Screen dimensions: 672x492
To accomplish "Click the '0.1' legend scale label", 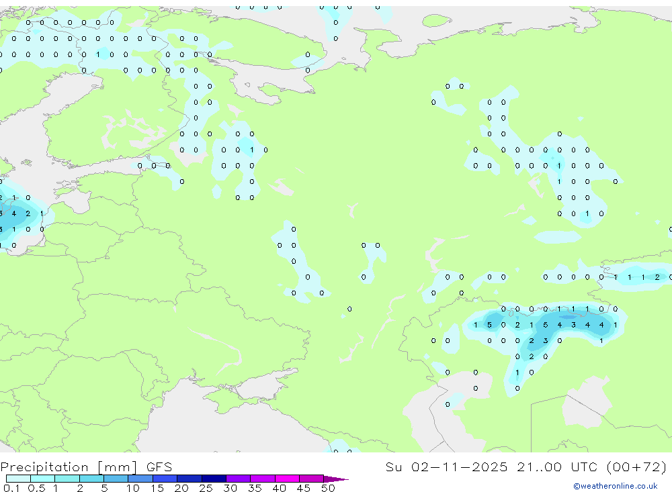I will (11, 488).
